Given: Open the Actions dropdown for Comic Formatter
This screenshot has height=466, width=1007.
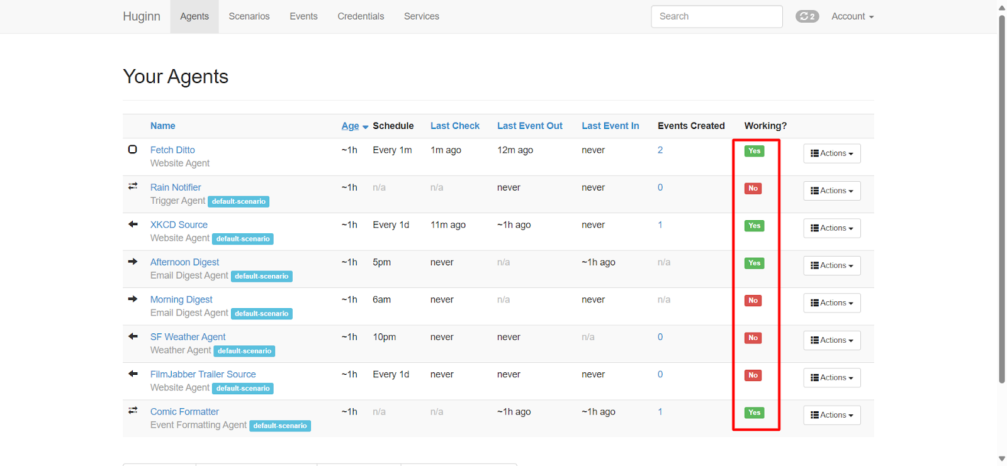Looking at the screenshot, I should tap(831, 415).
